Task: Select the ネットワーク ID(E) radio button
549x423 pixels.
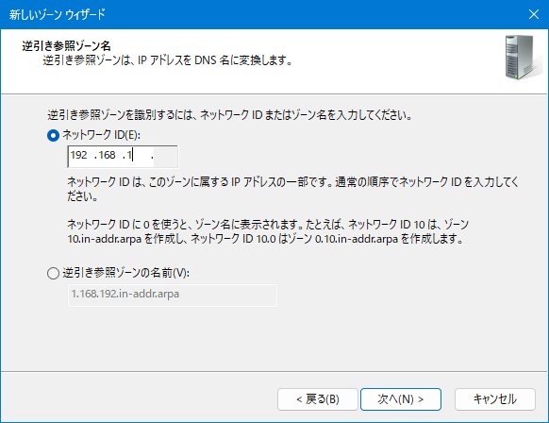Action: coord(53,135)
